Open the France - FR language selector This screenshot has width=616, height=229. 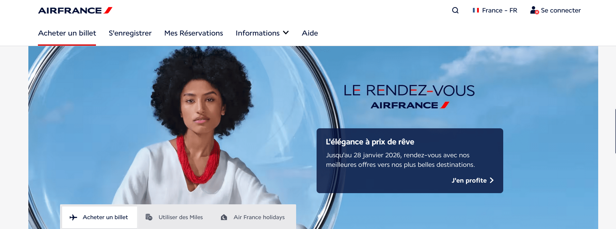[495, 10]
